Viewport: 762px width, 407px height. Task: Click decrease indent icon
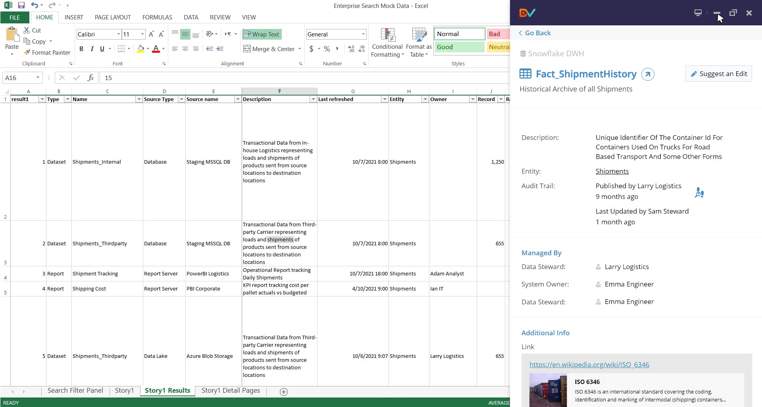click(x=210, y=49)
